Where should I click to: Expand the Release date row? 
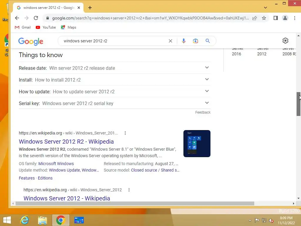click(x=115, y=68)
